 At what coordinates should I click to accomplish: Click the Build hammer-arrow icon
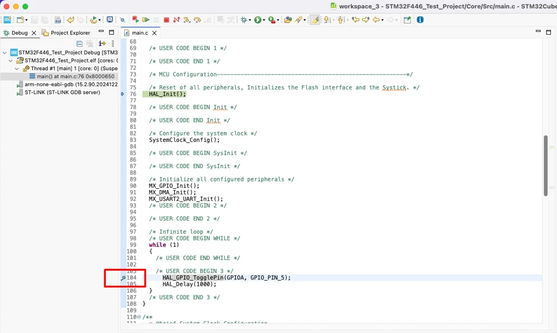coord(94,20)
